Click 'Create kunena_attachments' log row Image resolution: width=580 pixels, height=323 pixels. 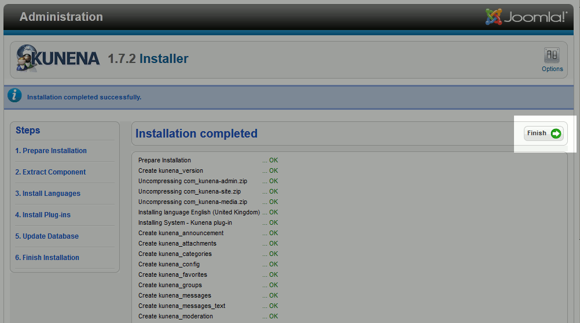[208, 243]
